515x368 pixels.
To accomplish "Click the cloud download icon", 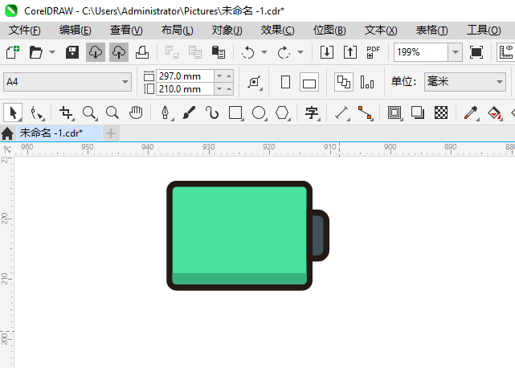I will 96,52.
